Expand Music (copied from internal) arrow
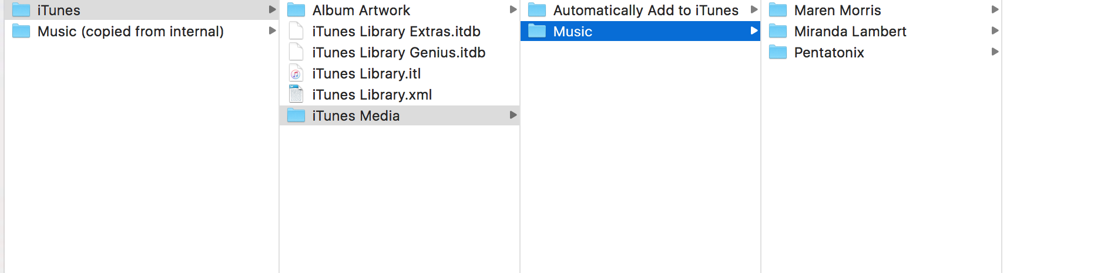 pyautogui.click(x=272, y=31)
